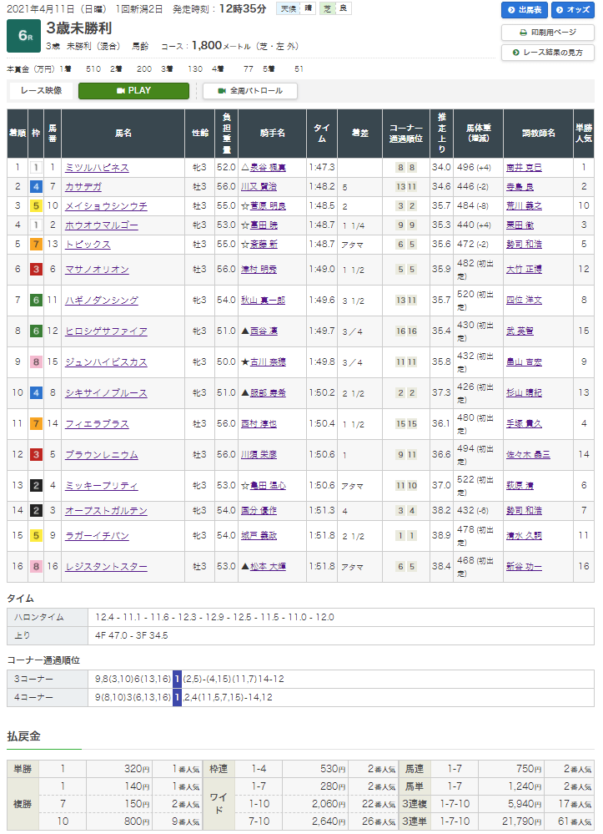Viewport: 603px width, 834px height.
Task: Open the 印刷用ページ print version
Action: (x=547, y=33)
